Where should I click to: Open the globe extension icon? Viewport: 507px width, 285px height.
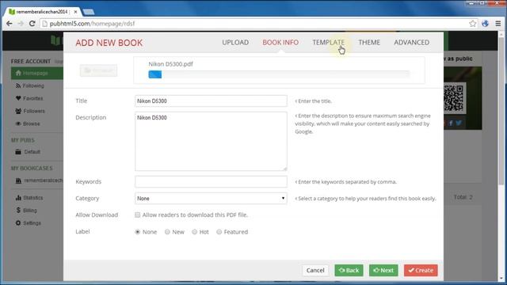(x=485, y=23)
